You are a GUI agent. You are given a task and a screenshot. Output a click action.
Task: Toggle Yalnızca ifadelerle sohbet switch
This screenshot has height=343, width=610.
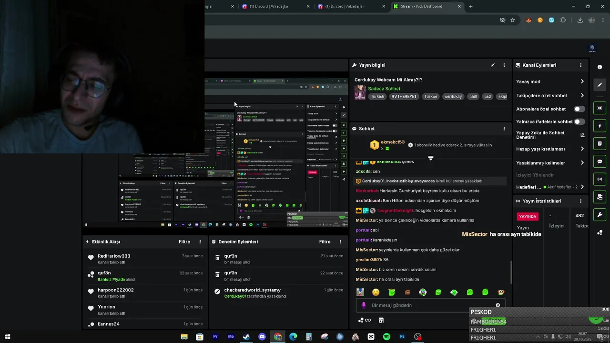click(x=579, y=122)
